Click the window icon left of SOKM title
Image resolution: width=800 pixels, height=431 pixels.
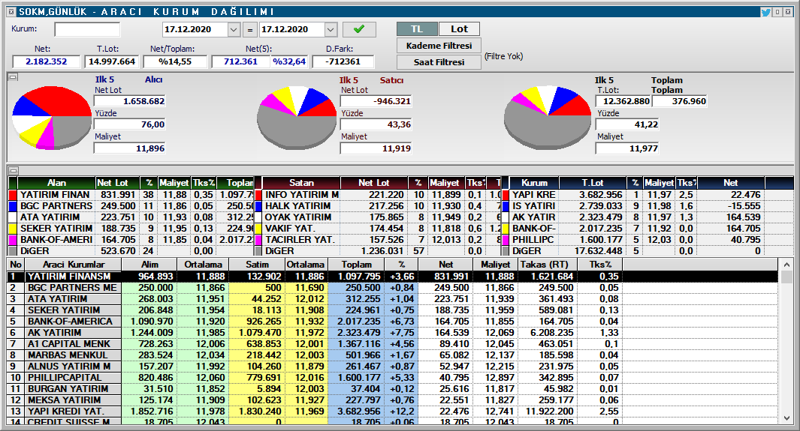[11, 12]
